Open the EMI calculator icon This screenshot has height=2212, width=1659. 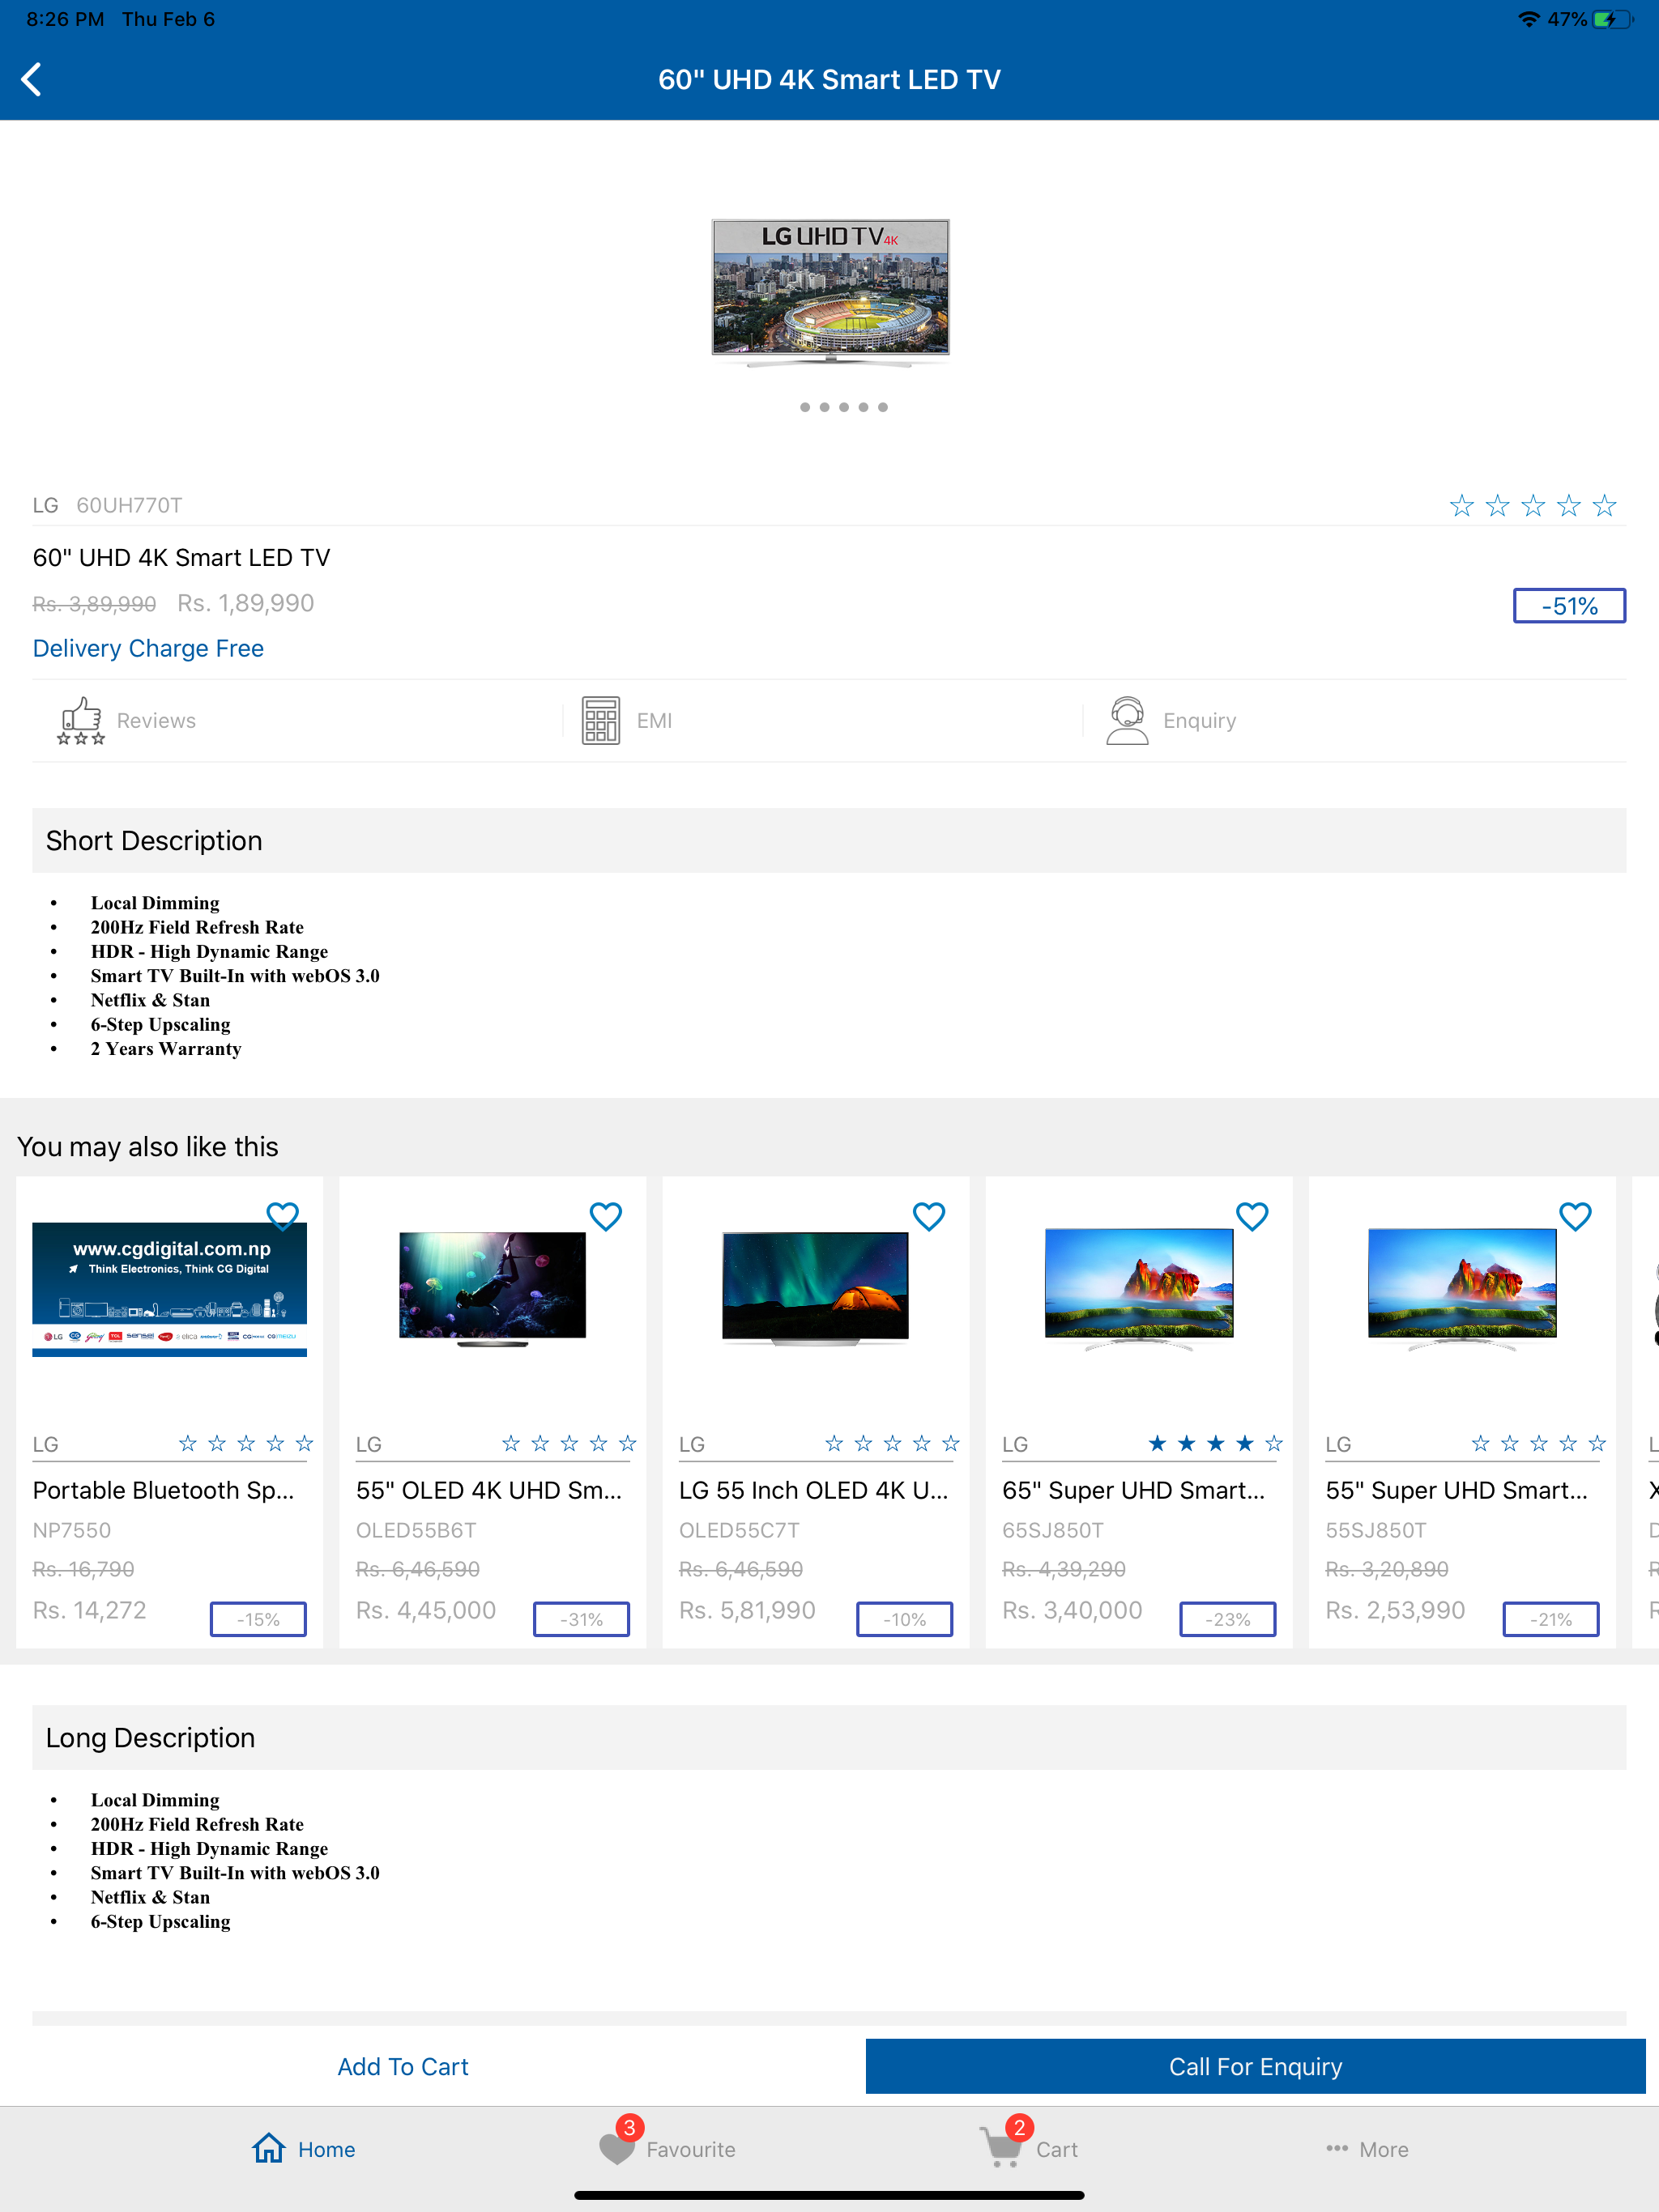tap(600, 721)
